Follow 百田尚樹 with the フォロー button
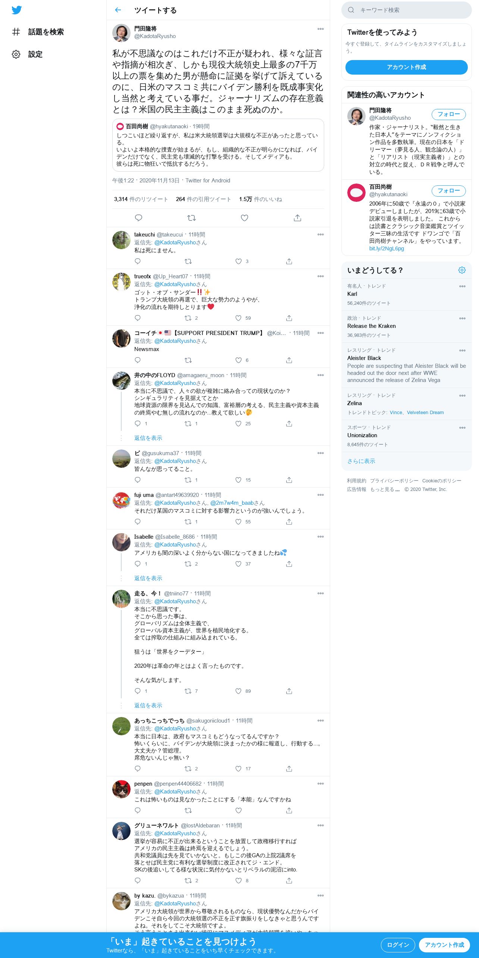The width and height of the screenshot is (479, 958). 449,191
